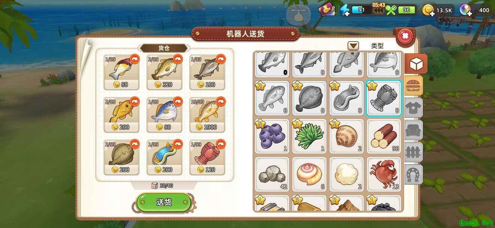495x228 pixels.
Task: Pick the purple sea urchins item
Action: pos(272,136)
